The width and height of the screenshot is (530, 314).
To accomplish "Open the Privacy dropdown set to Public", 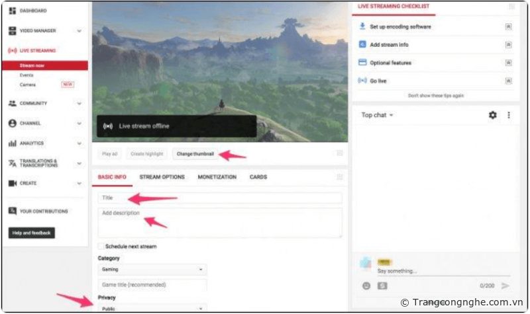I will 152,308.
